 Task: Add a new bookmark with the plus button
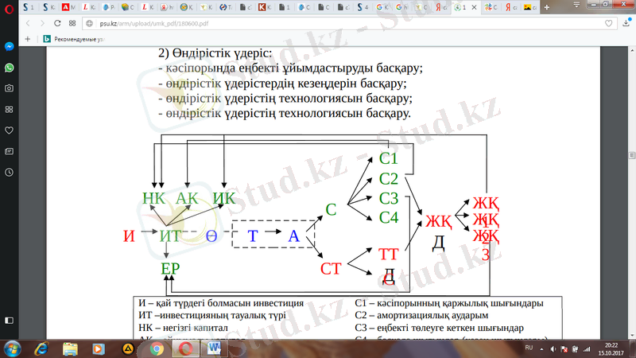[29, 38]
